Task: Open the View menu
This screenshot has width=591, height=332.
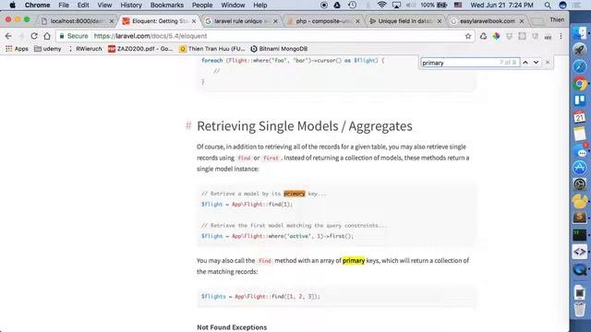Action: click(104, 5)
